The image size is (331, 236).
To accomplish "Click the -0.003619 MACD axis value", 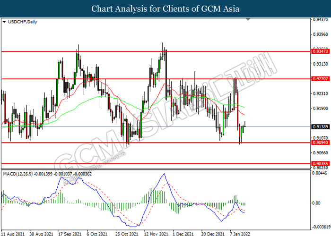I will tap(321, 227).
